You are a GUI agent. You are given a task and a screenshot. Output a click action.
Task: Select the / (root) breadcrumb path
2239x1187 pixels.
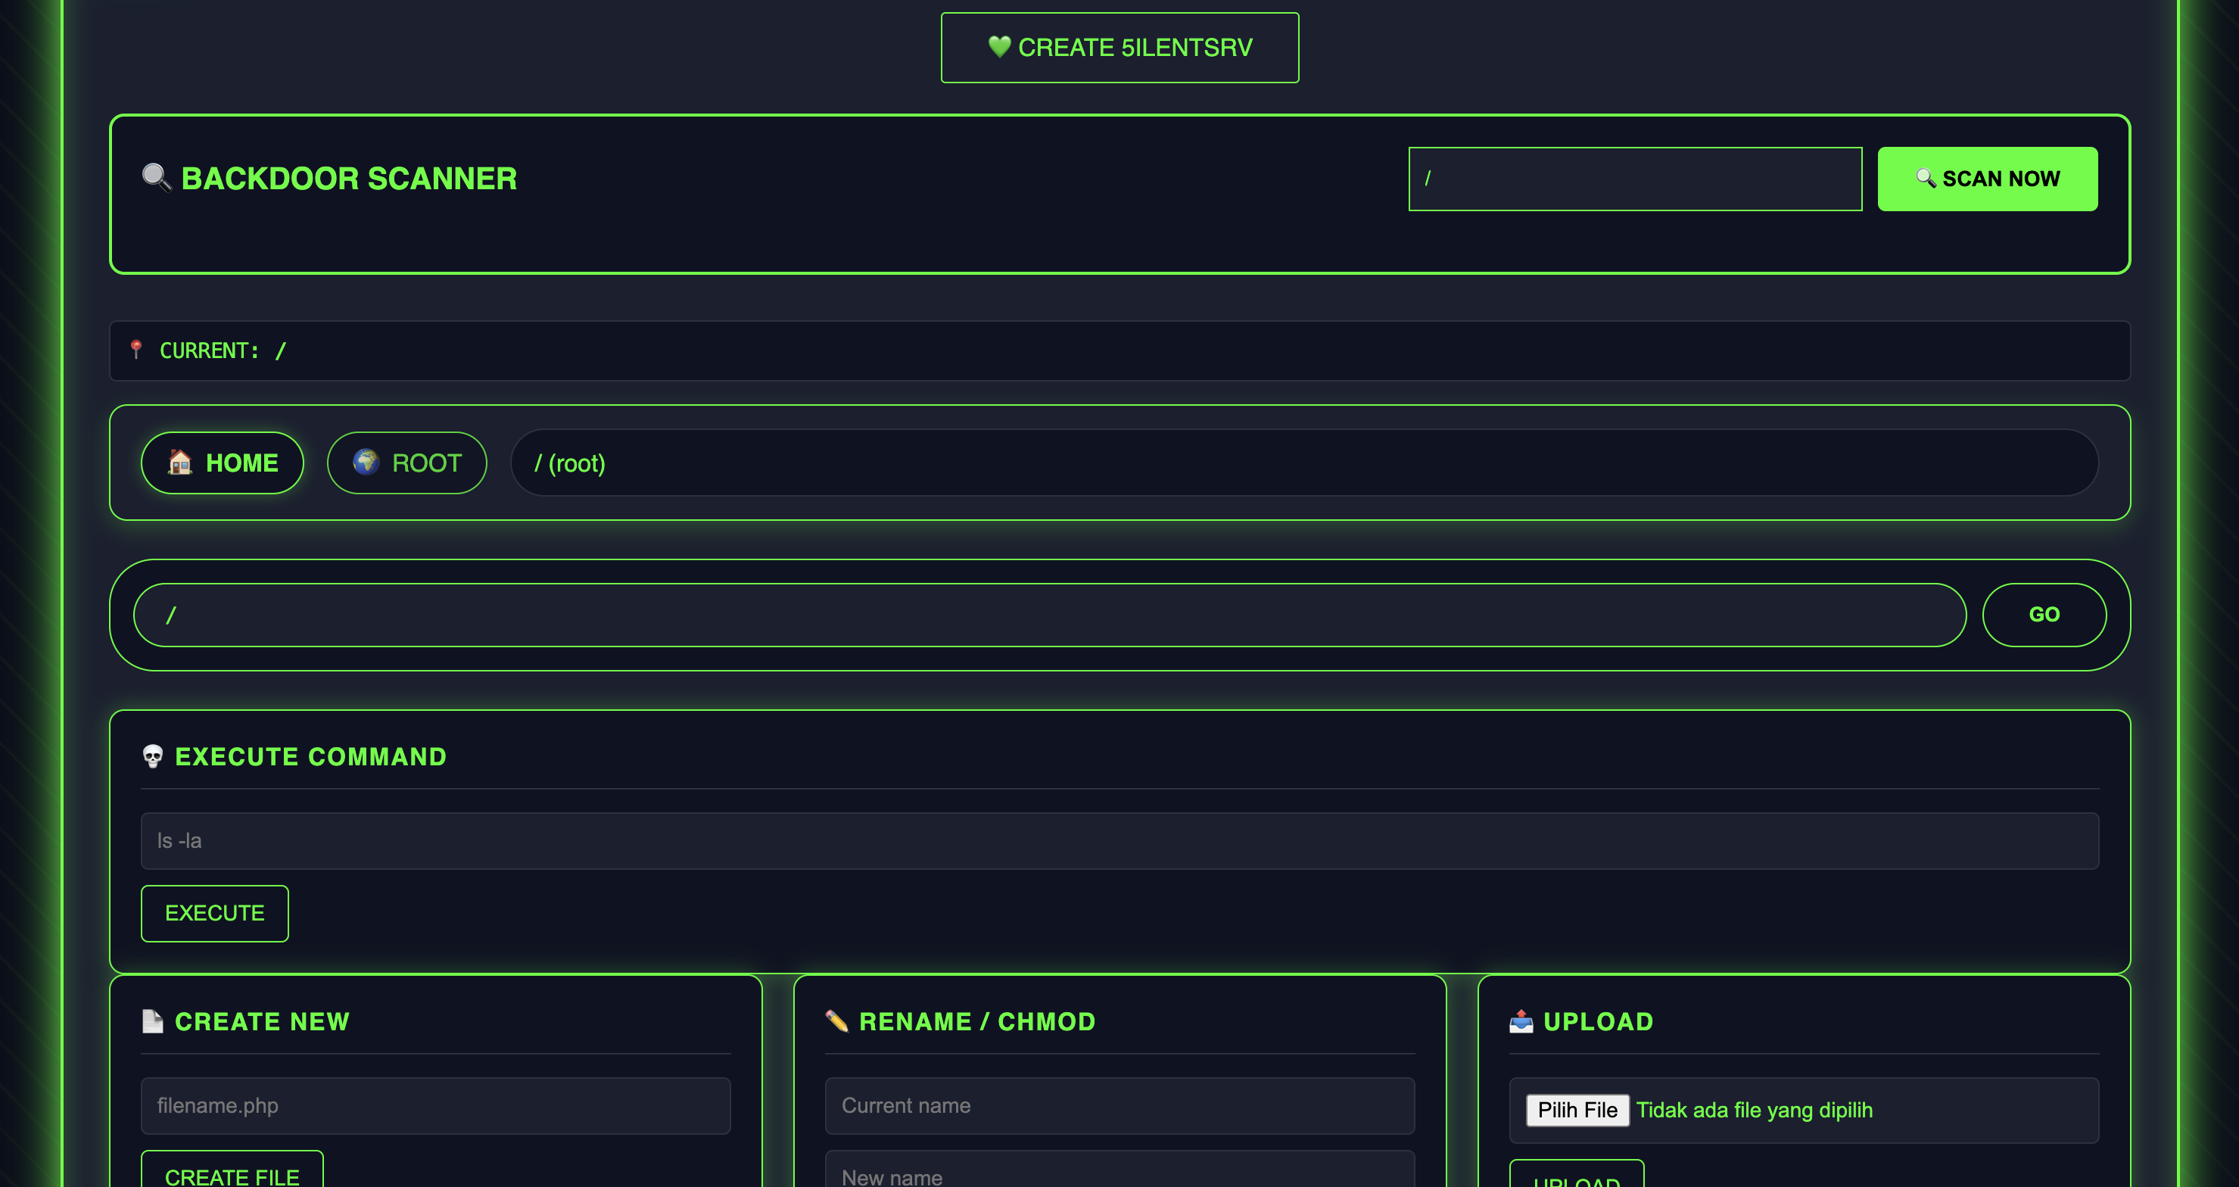coord(570,463)
